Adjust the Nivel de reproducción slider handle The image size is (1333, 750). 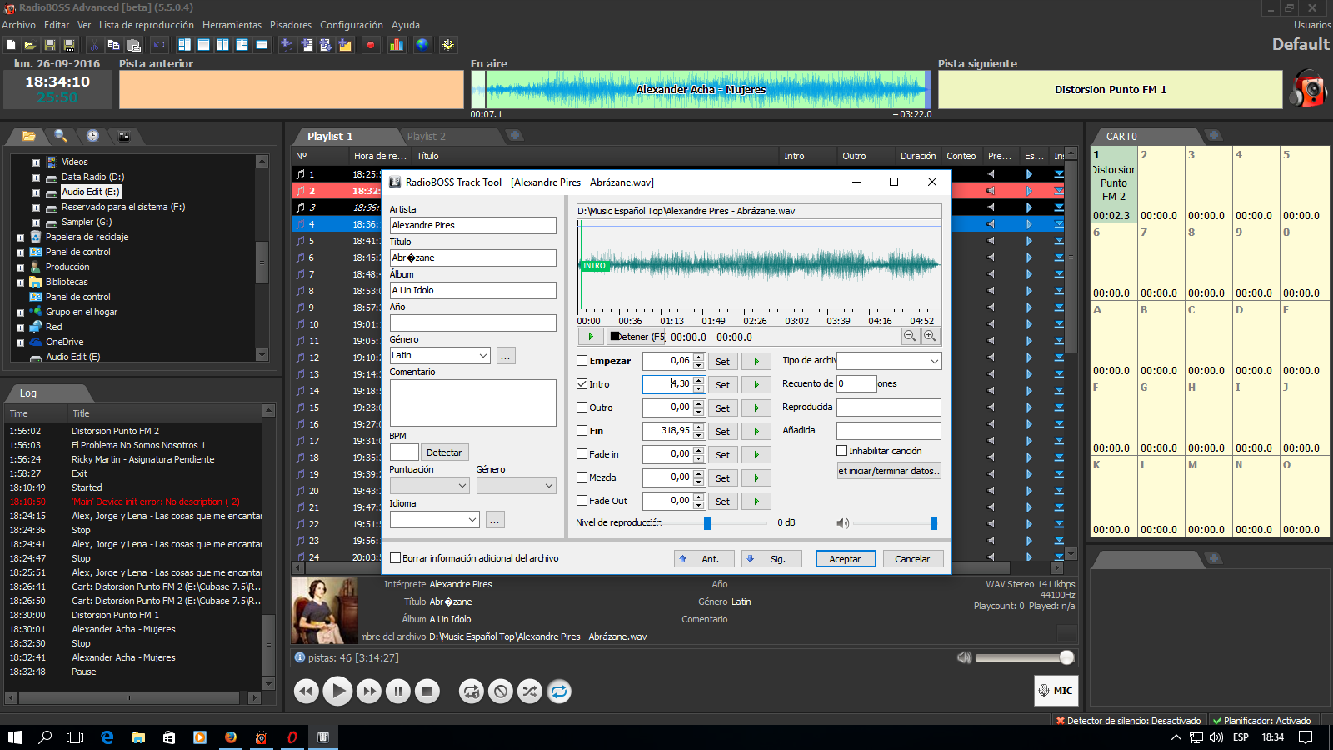707,523
